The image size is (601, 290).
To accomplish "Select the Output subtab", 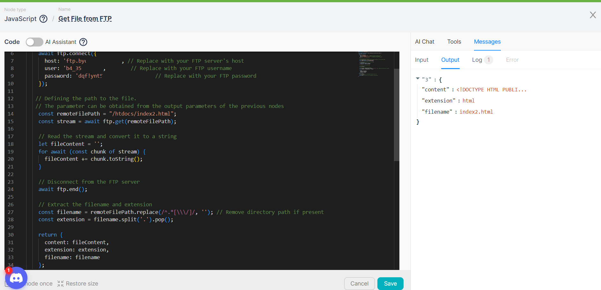I will [450, 60].
